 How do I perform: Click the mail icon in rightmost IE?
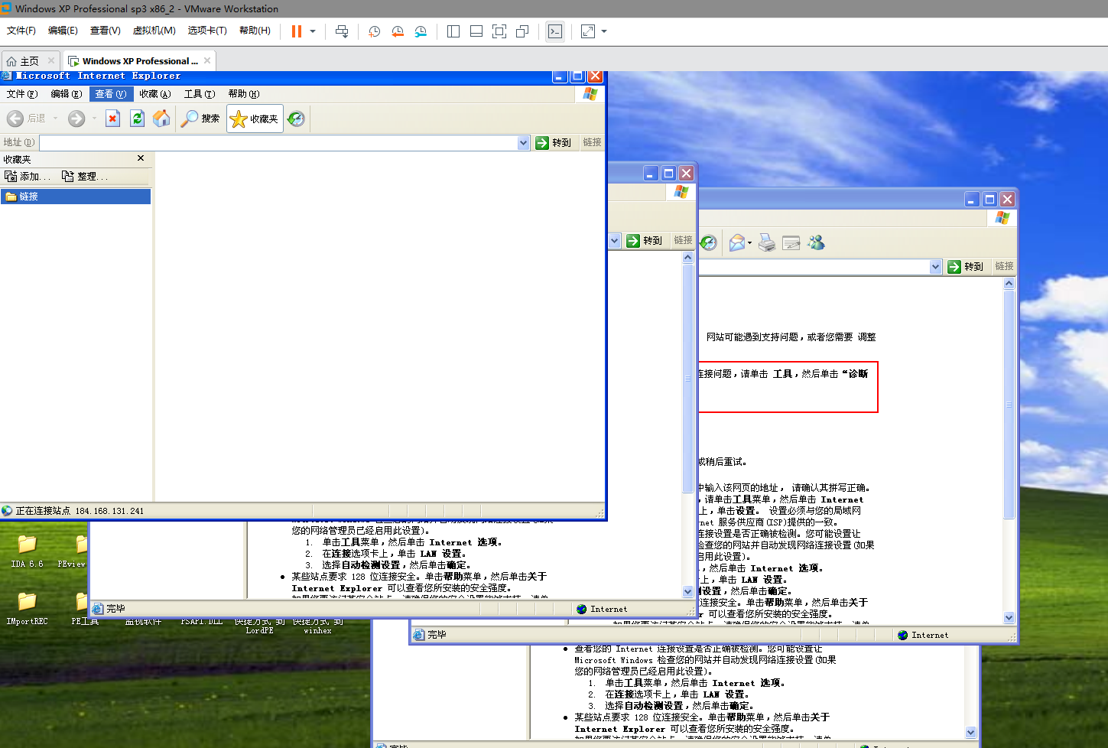coord(737,242)
